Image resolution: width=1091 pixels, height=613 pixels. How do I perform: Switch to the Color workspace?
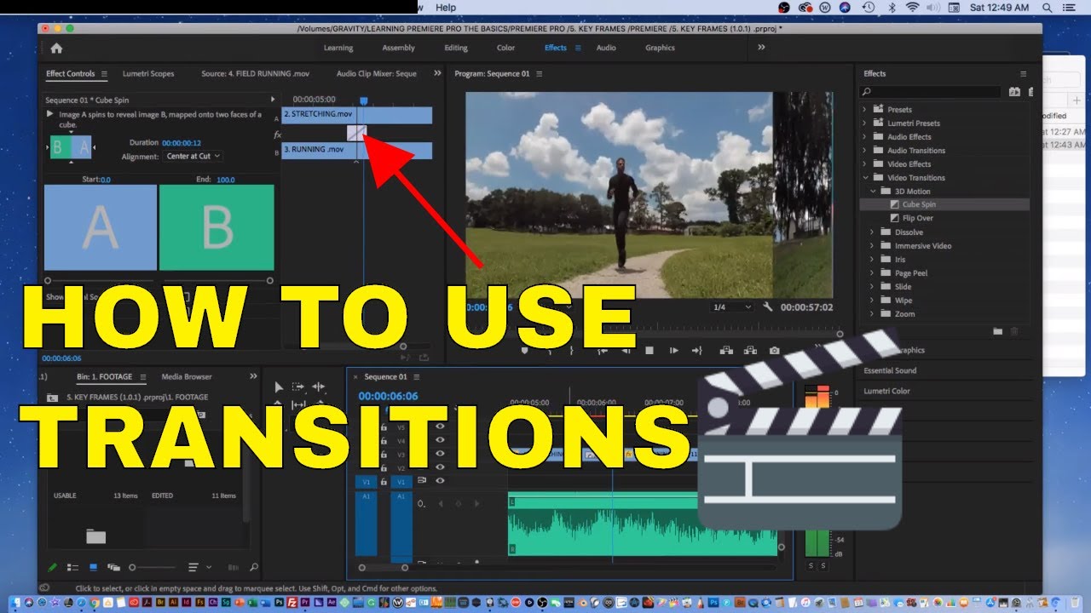(x=505, y=49)
